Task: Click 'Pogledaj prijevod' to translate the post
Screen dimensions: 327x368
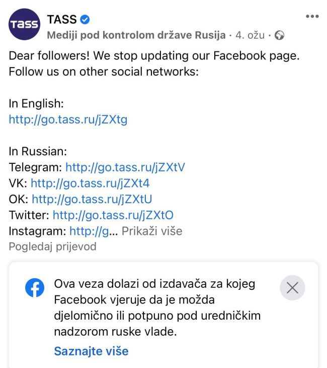Action: (x=52, y=247)
